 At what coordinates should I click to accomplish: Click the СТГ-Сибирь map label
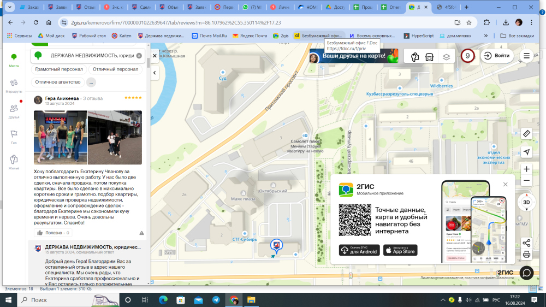pos(245,239)
